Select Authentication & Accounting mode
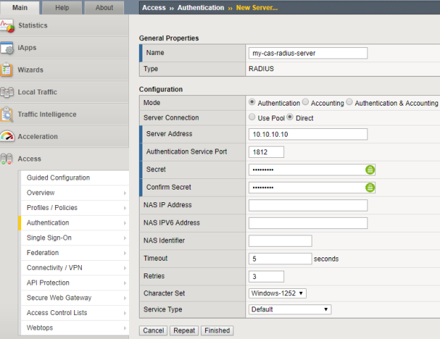This screenshot has height=339, width=440. 350,103
